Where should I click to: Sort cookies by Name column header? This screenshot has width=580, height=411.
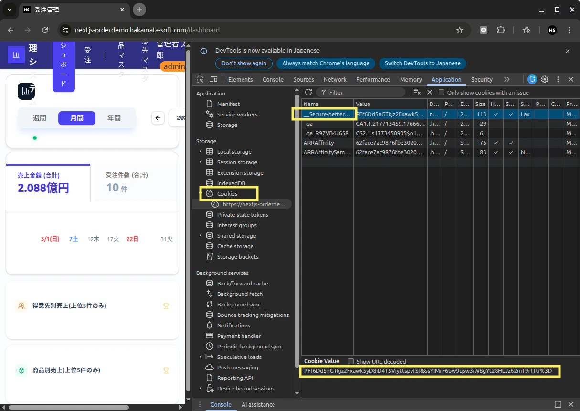[x=327, y=104]
